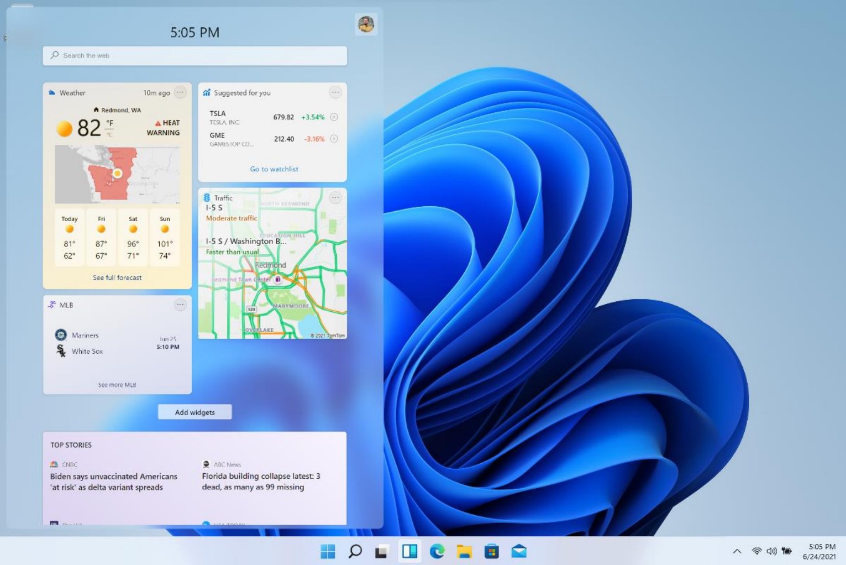The height and width of the screenshot is (565, 846).
Task: Click into the "Search the web" field
Action: coord(195,55)
